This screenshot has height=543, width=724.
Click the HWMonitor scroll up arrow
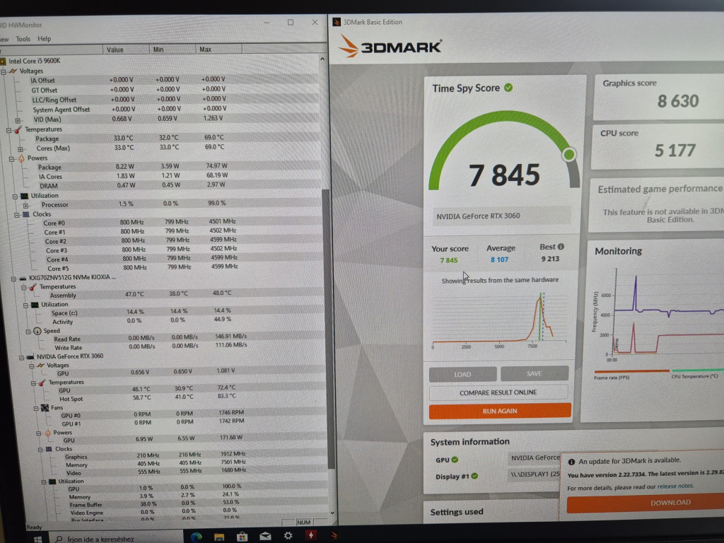[x=322, y=59]
